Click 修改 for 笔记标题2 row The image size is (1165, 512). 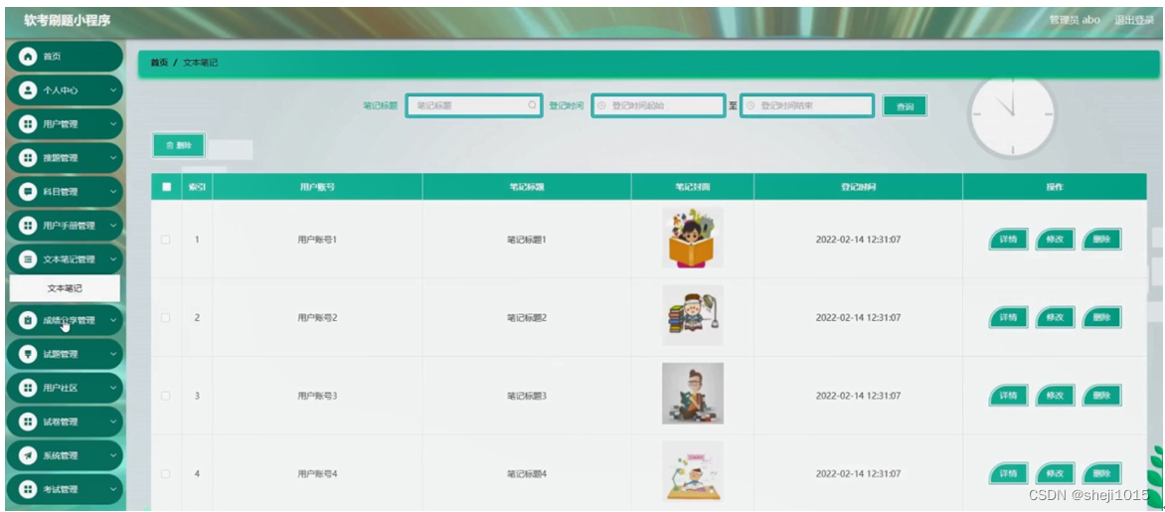(x=1055, y=317)
